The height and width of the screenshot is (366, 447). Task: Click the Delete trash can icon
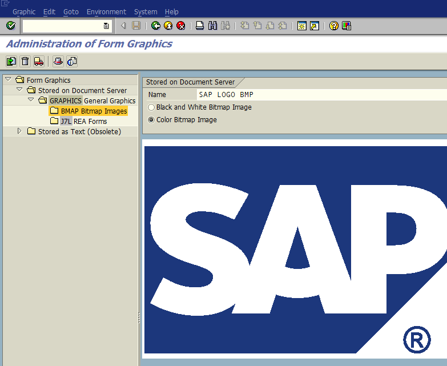[x=25, y=61]
